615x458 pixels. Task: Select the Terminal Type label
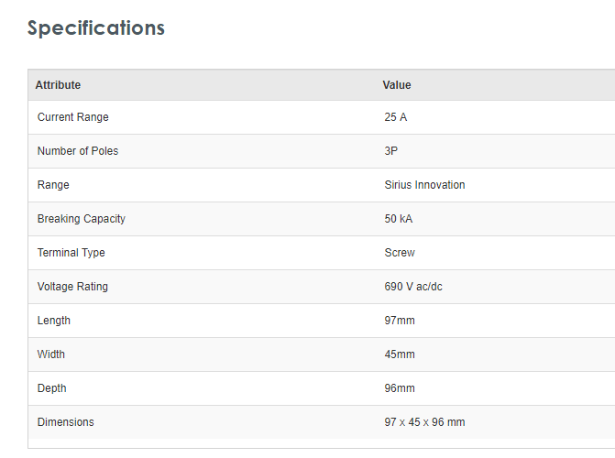(x=71, y=253)
